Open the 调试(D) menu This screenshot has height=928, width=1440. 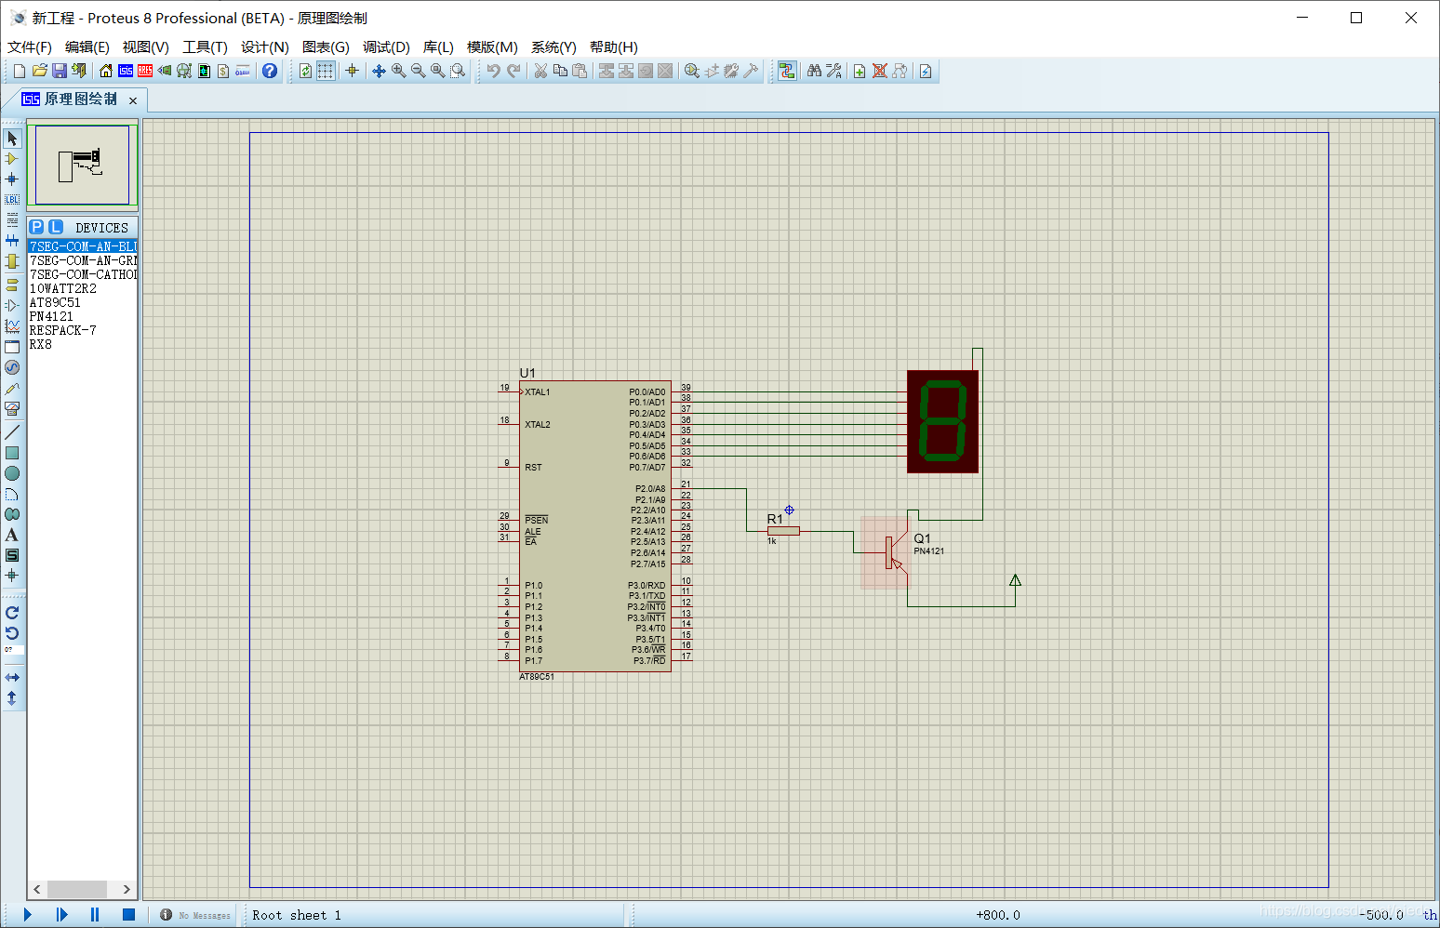pos(386,47)
